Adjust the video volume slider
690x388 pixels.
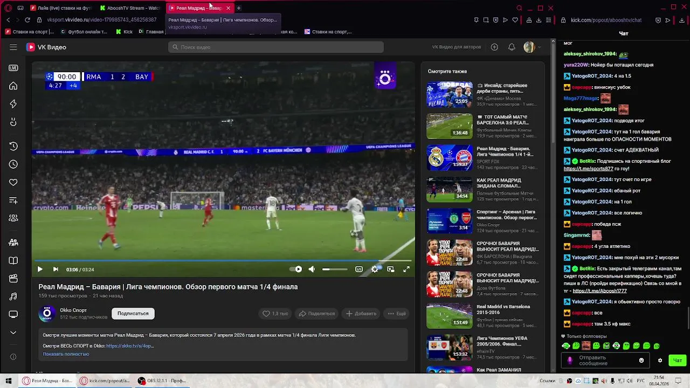[x=335, y=269]
